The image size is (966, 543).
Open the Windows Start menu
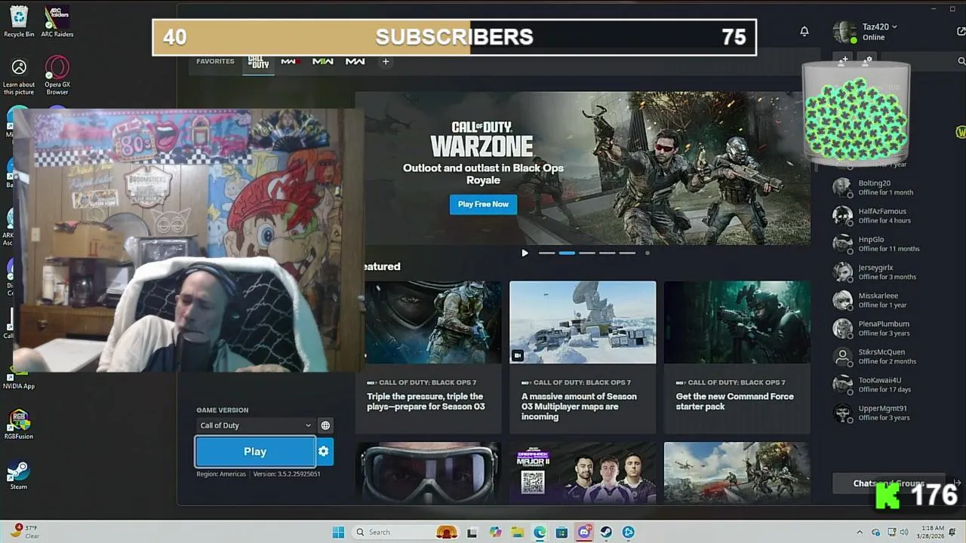tap(338, 532)
